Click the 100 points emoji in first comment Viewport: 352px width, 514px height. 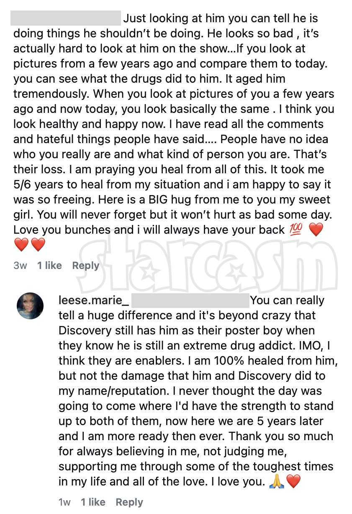pos(296,230)
